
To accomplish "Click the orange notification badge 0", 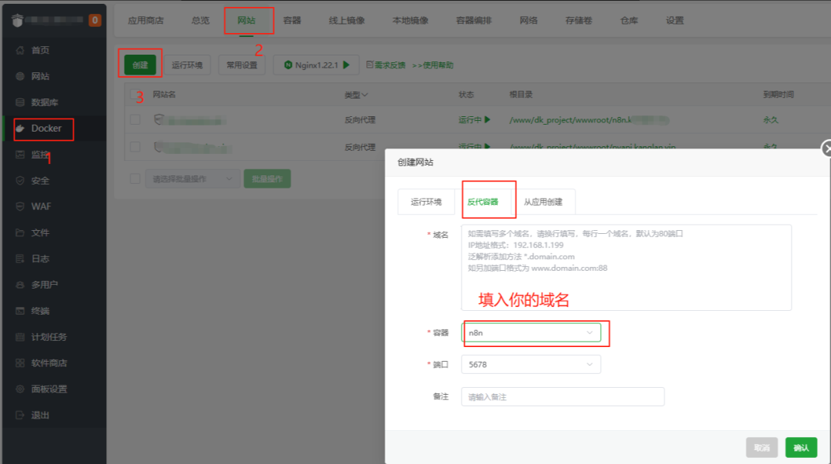I will (95, 20).
